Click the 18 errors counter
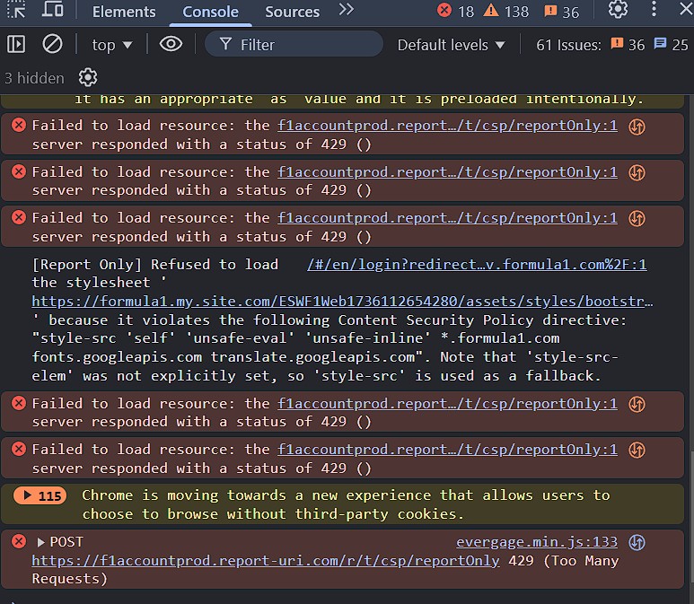Viewport: 694px width, 604px height. 455,11
